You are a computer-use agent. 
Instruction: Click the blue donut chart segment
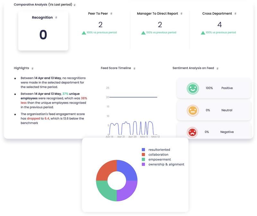click(x=127, y=170)
